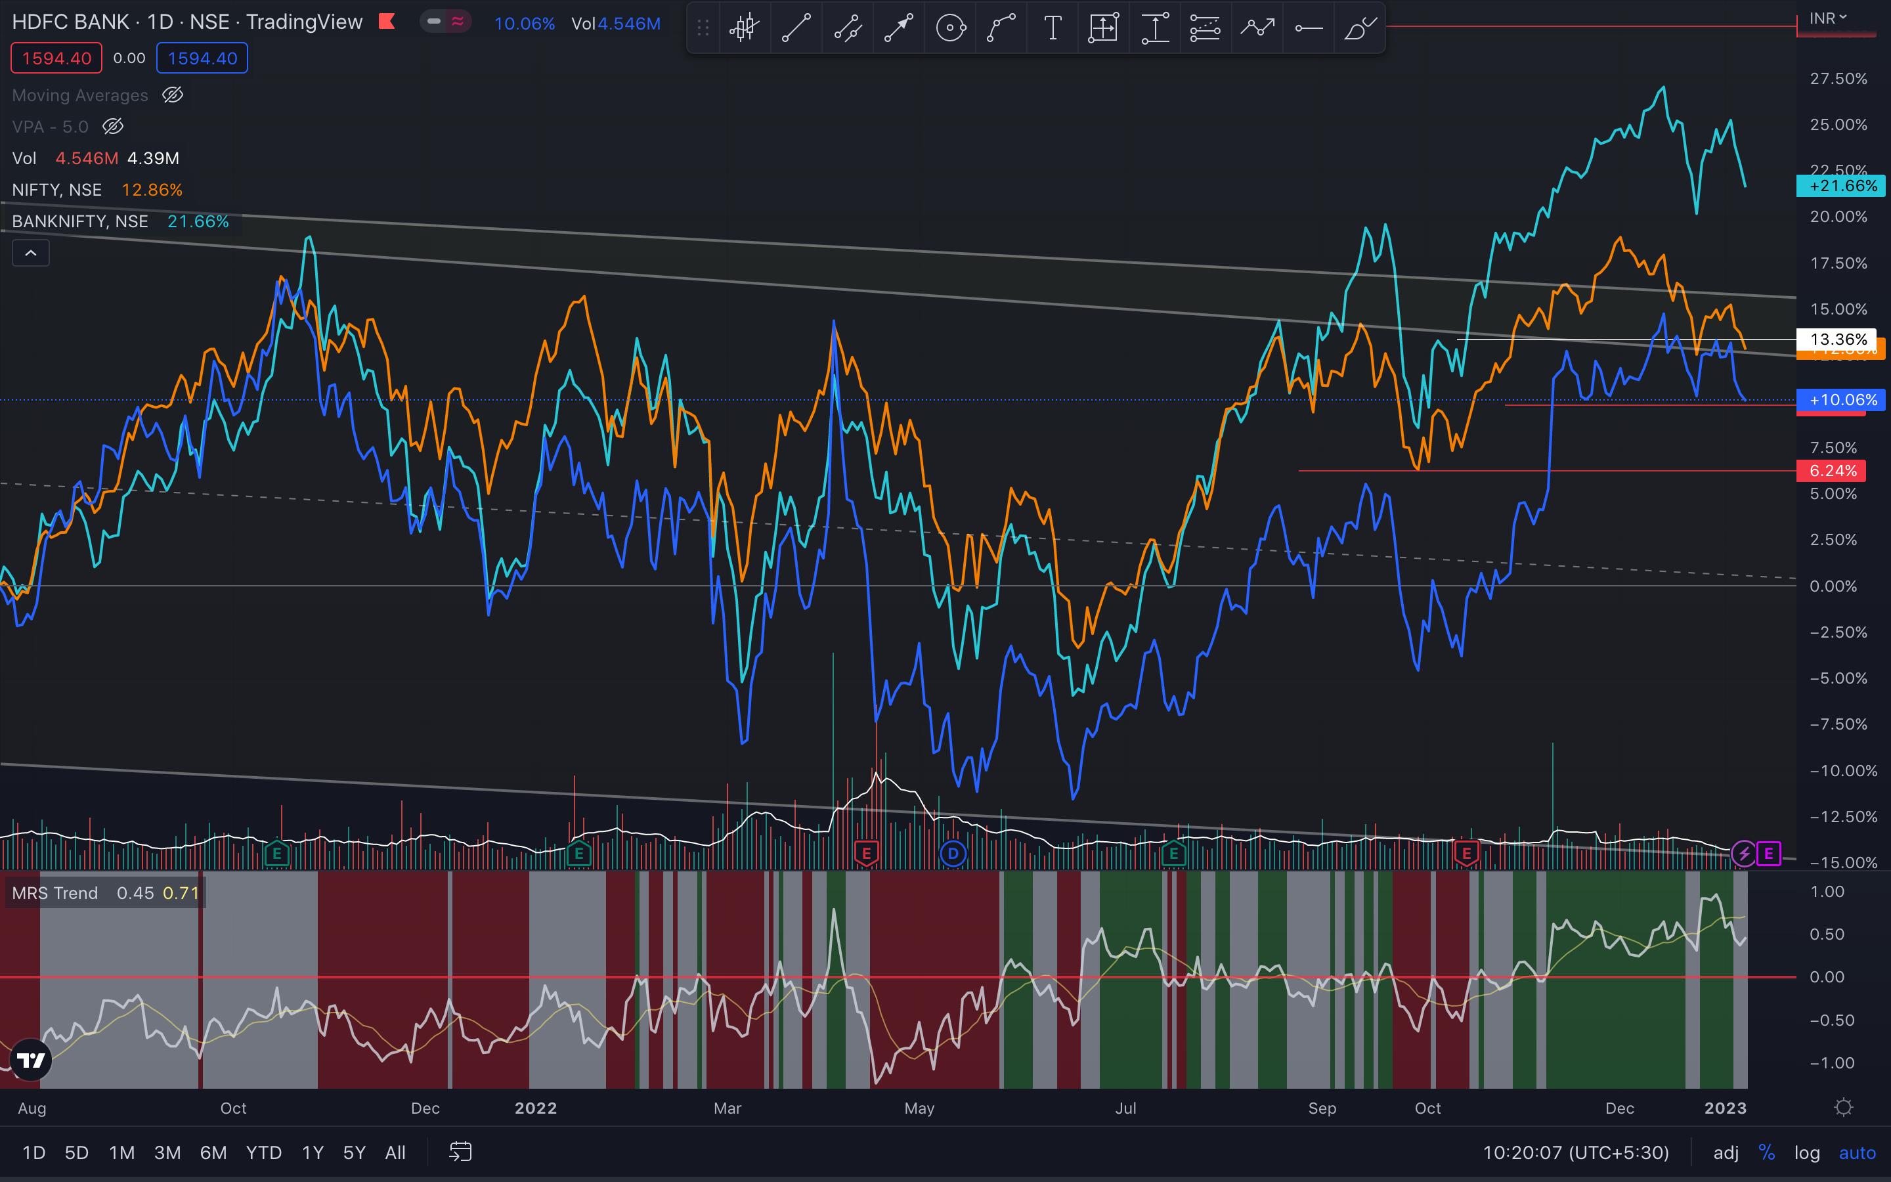
Task: Open the October 2021 green earnings marker
Action: click(x=276, y=854)
